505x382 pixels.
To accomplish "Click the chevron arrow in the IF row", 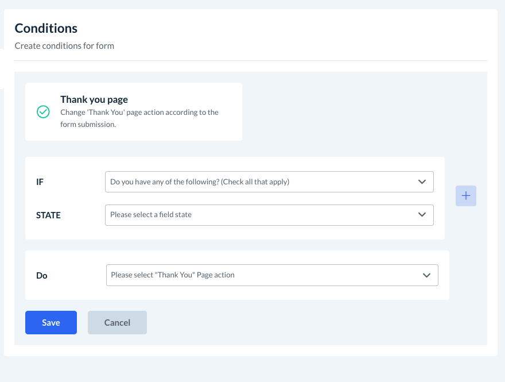I will click(422, 182).
